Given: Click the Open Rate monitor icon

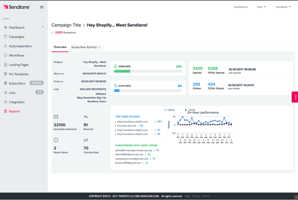Looking at the screenshot, I should [x=116, y=66].
